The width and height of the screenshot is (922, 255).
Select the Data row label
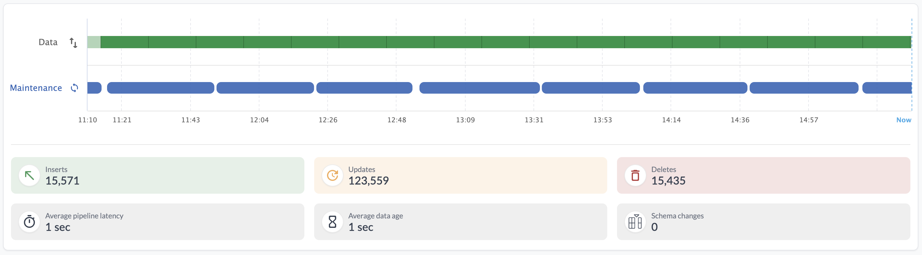(x=48, y=42)
